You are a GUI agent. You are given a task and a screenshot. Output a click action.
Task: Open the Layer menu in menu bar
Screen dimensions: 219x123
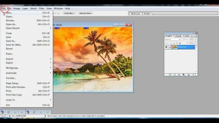pos(25,8)
